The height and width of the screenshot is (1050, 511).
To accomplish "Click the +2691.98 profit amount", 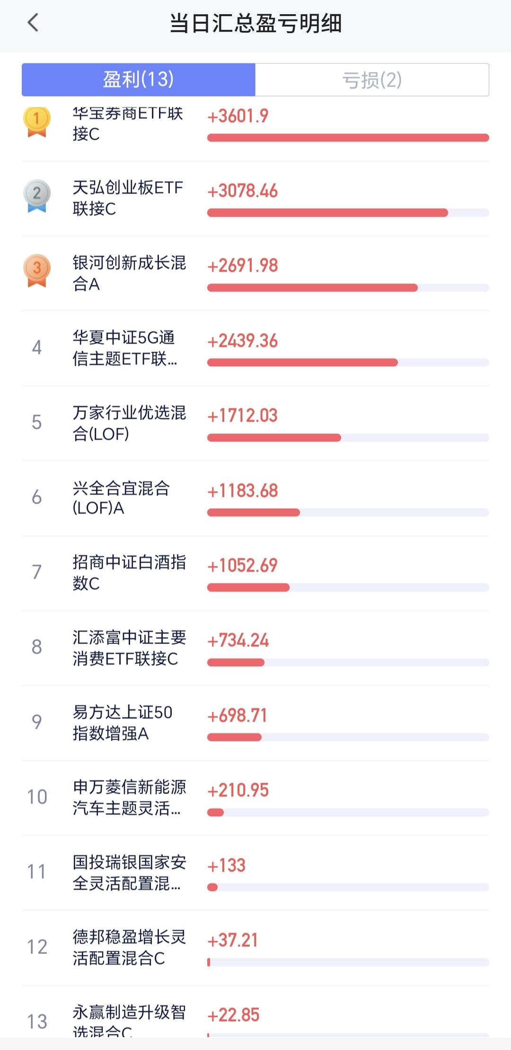I will [x=243, y=266].
